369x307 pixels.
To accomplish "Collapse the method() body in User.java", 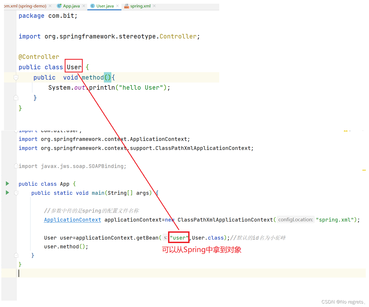I will click(x=16, y=77).
